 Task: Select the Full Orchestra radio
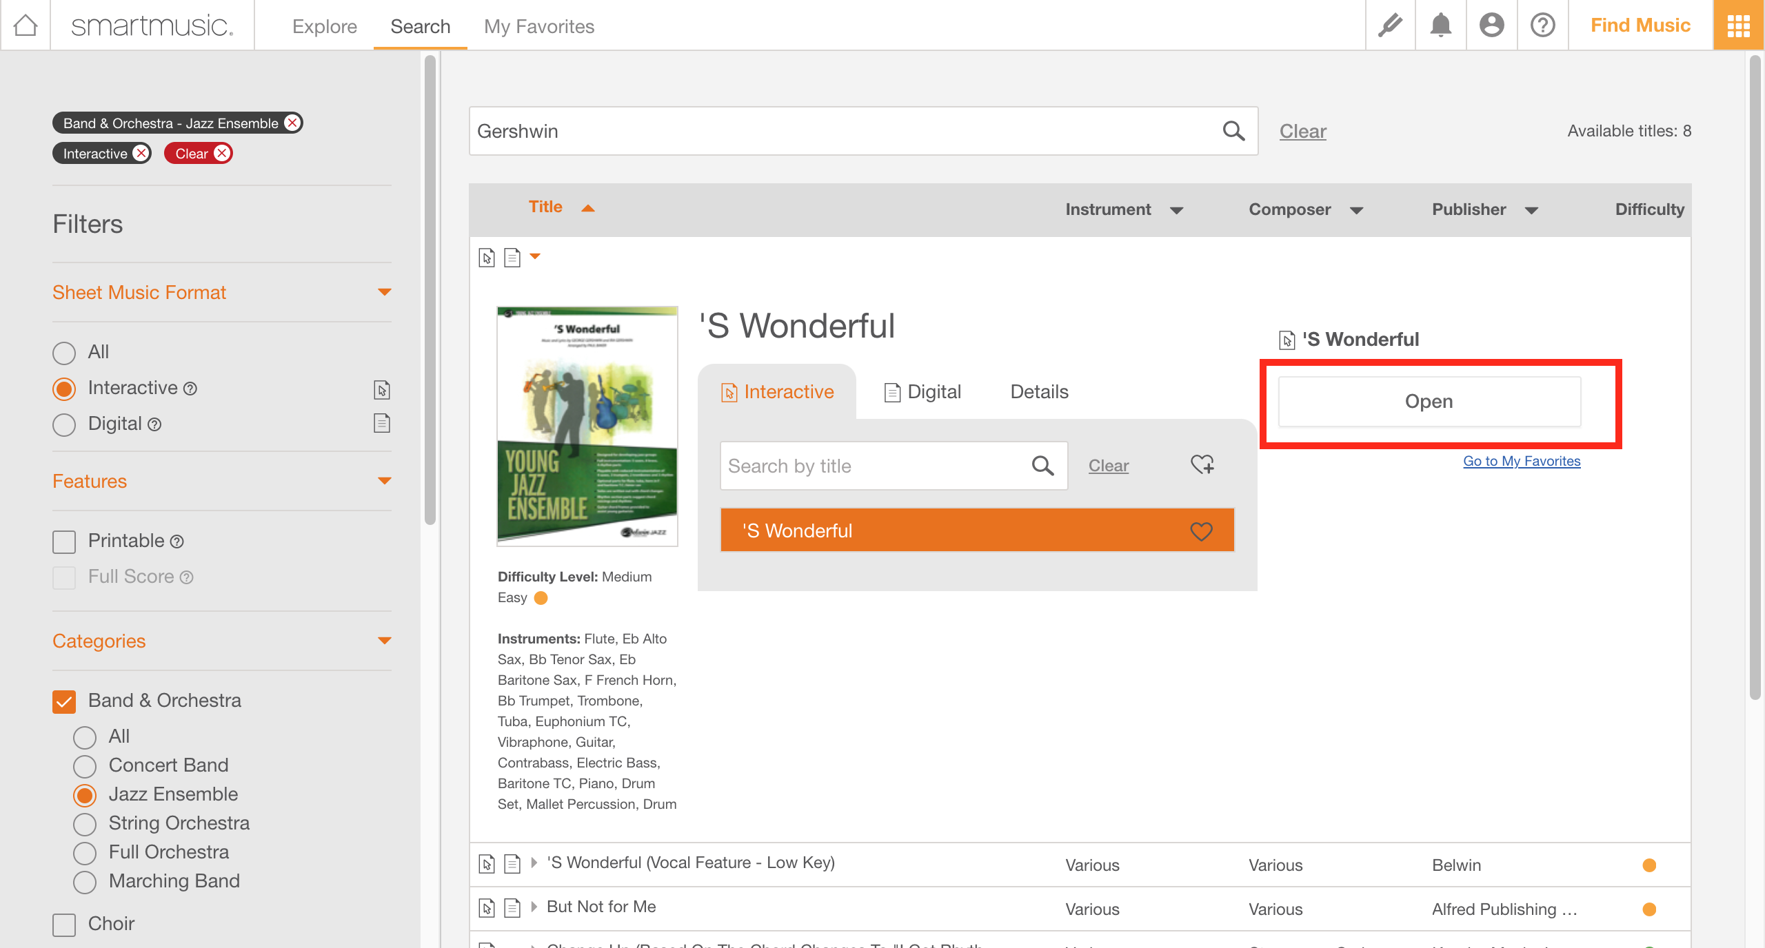85,853
